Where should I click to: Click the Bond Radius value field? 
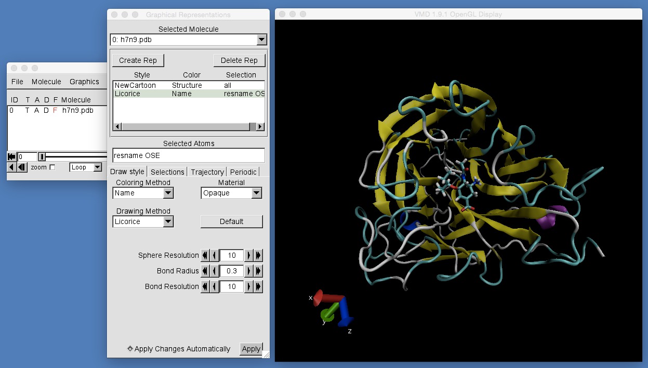click(232, 271)
